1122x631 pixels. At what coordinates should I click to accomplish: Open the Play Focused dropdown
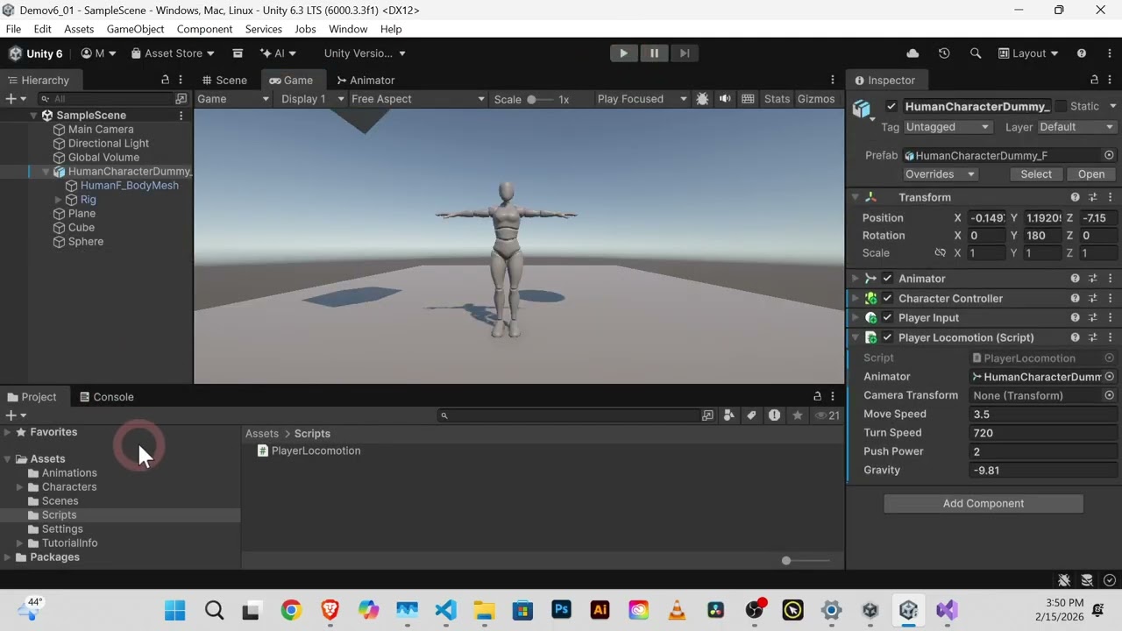642,99
